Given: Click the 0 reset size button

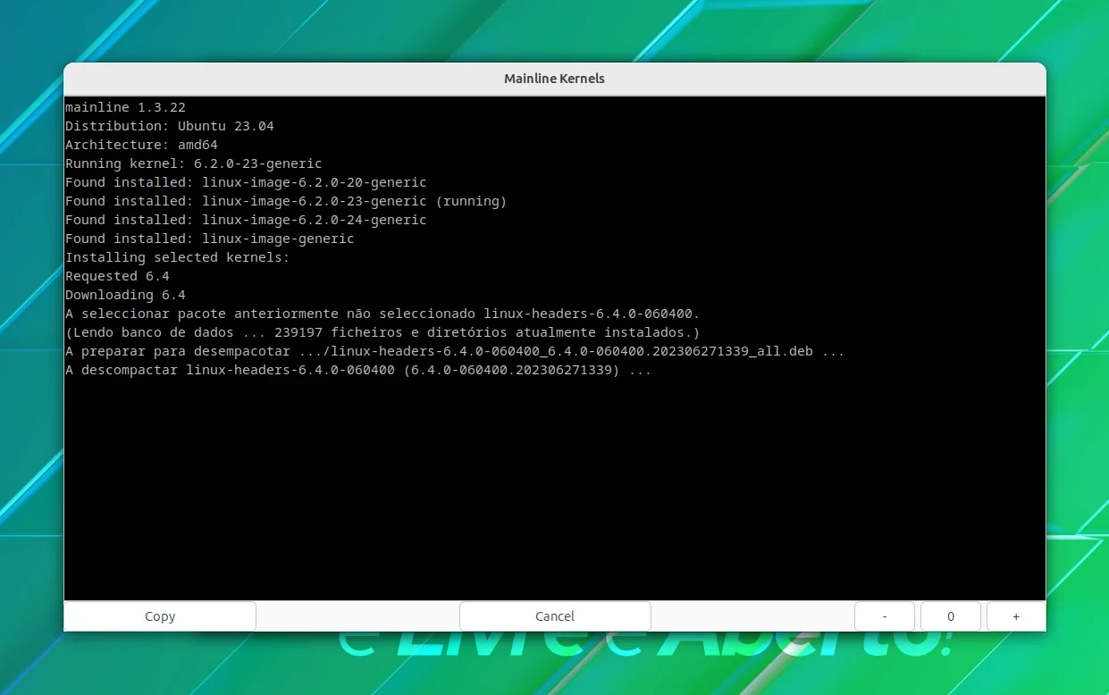Looking at the screenshot, I should pyautogui.click(x=951, y=616).
